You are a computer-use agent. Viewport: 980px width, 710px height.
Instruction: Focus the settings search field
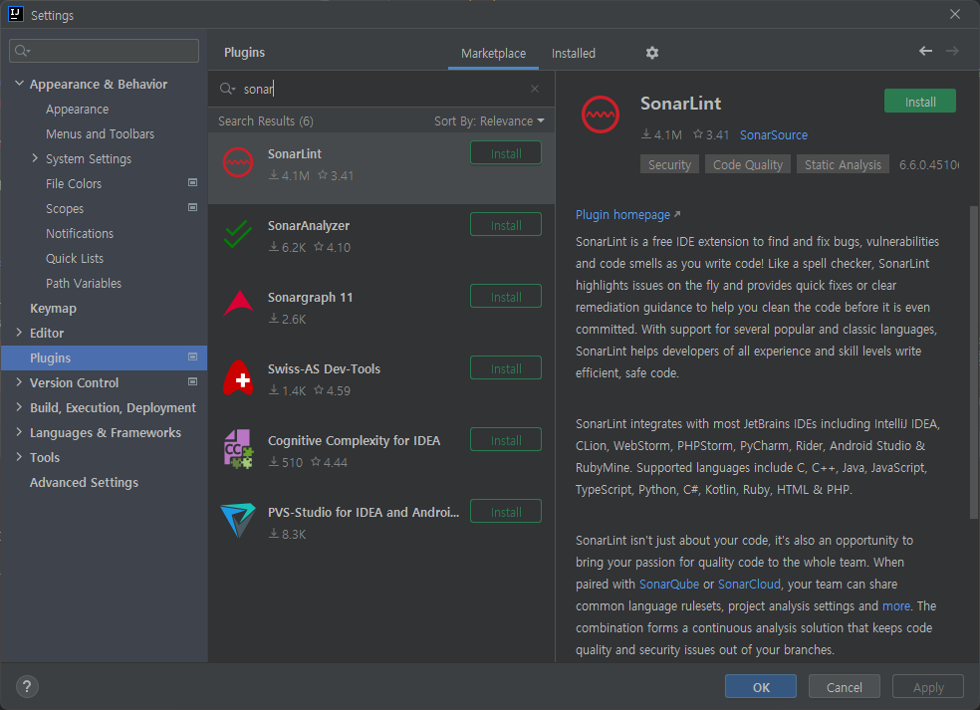pos(104,51)
